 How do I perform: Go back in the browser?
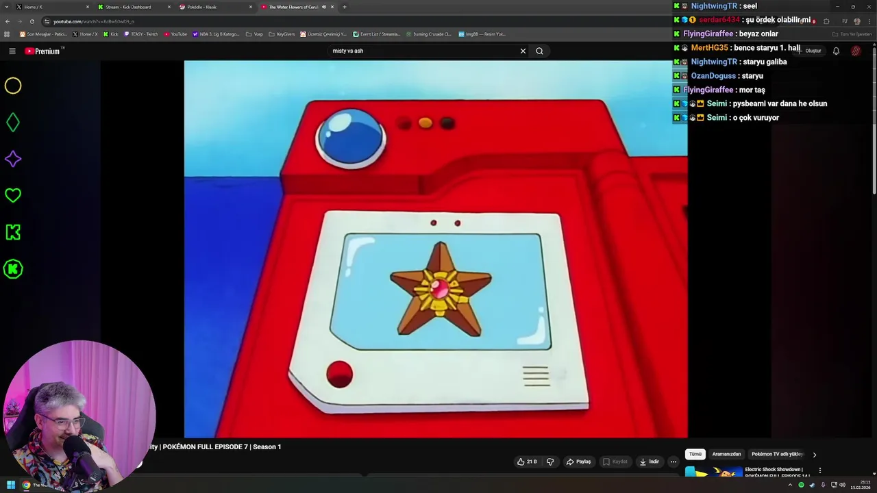[8, 21]
